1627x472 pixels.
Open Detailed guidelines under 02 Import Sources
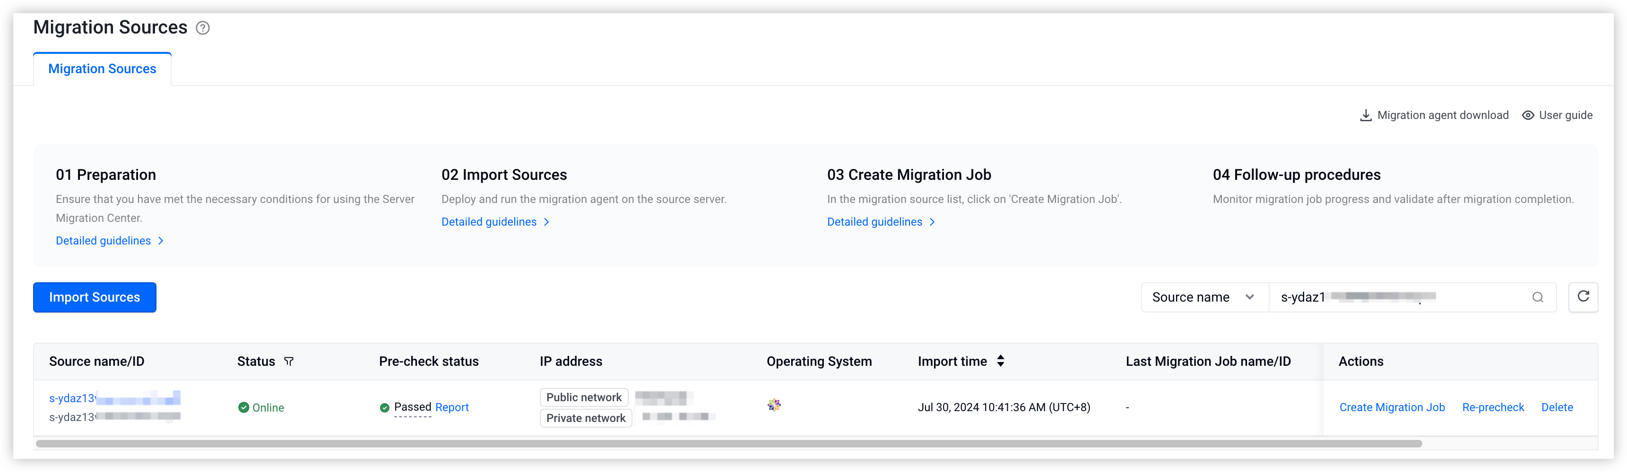click(x=489, y=221)
